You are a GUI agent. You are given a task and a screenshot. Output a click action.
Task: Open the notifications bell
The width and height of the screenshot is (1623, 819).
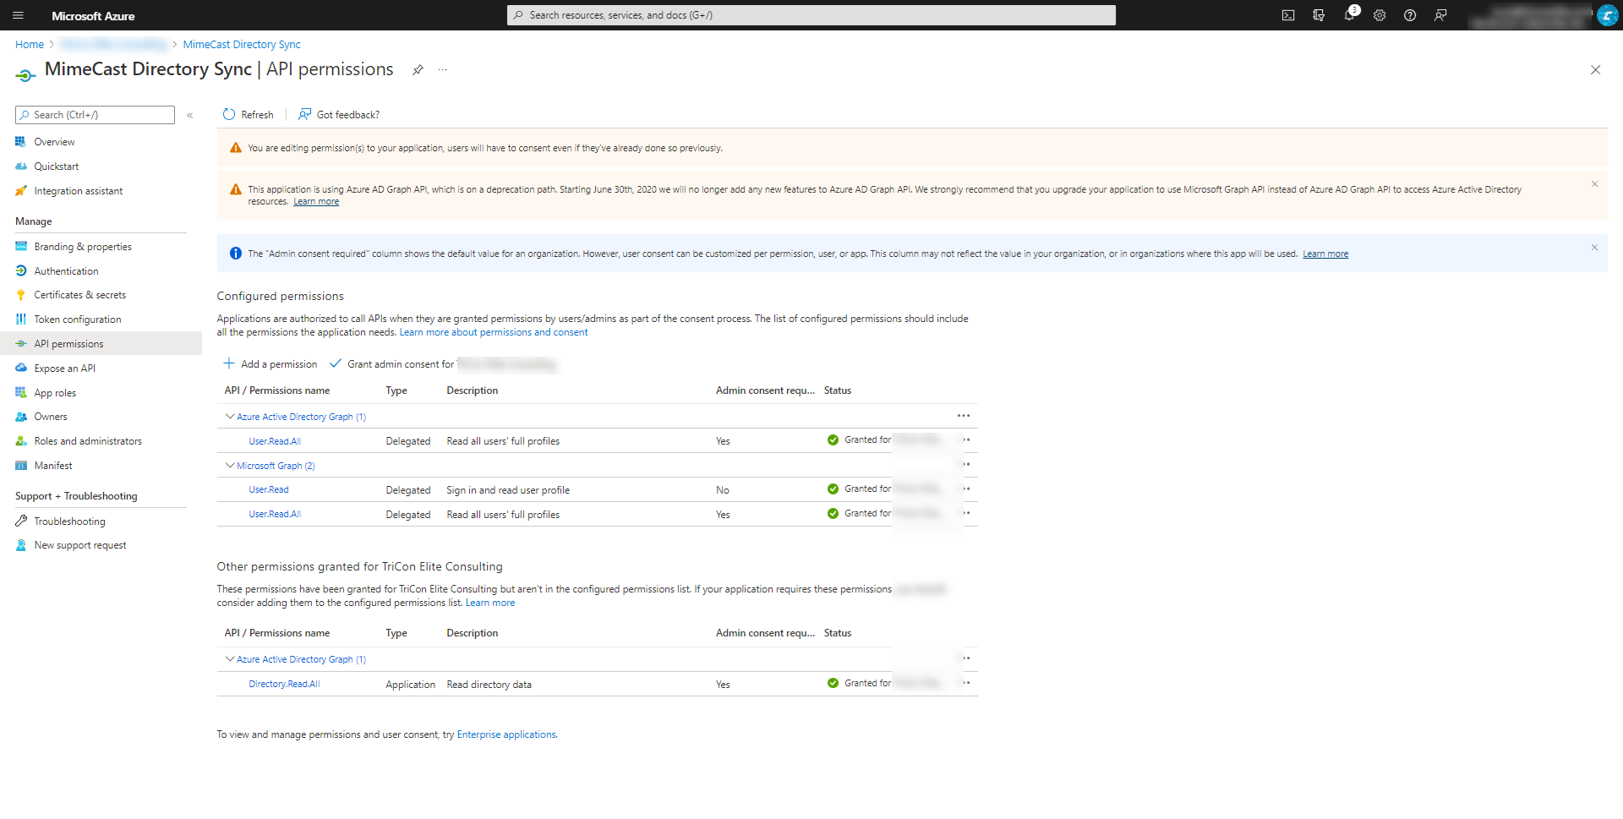click(1349, 15)
